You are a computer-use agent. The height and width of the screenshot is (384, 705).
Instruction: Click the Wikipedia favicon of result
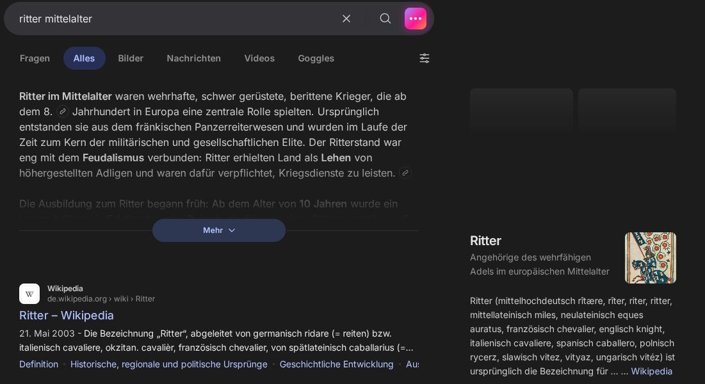29,294
